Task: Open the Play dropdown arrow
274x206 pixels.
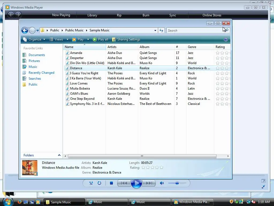Action: pyautogui.click(x=88, y=40)
